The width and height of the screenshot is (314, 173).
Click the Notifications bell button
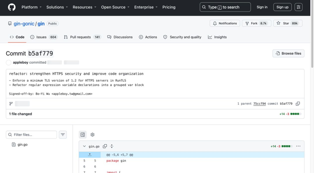click(x=225, y=23)
